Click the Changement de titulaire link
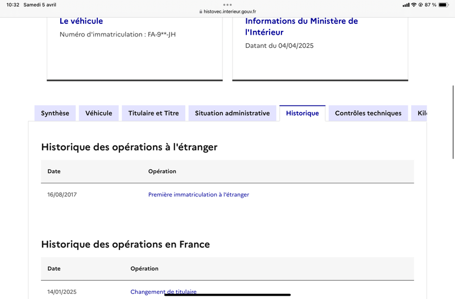This screenshot has height=299, width=455. coord(163,292)
